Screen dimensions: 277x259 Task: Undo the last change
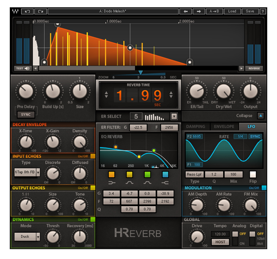tap(27, 11)
